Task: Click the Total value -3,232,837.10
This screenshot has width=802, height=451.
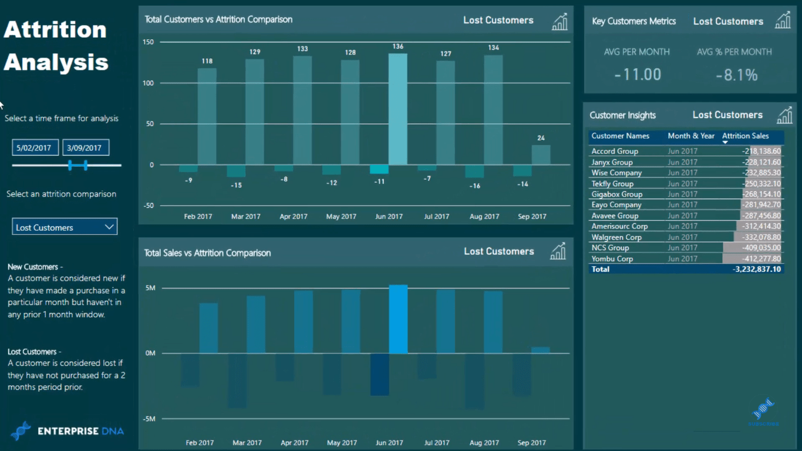Action: click(757, 269)
